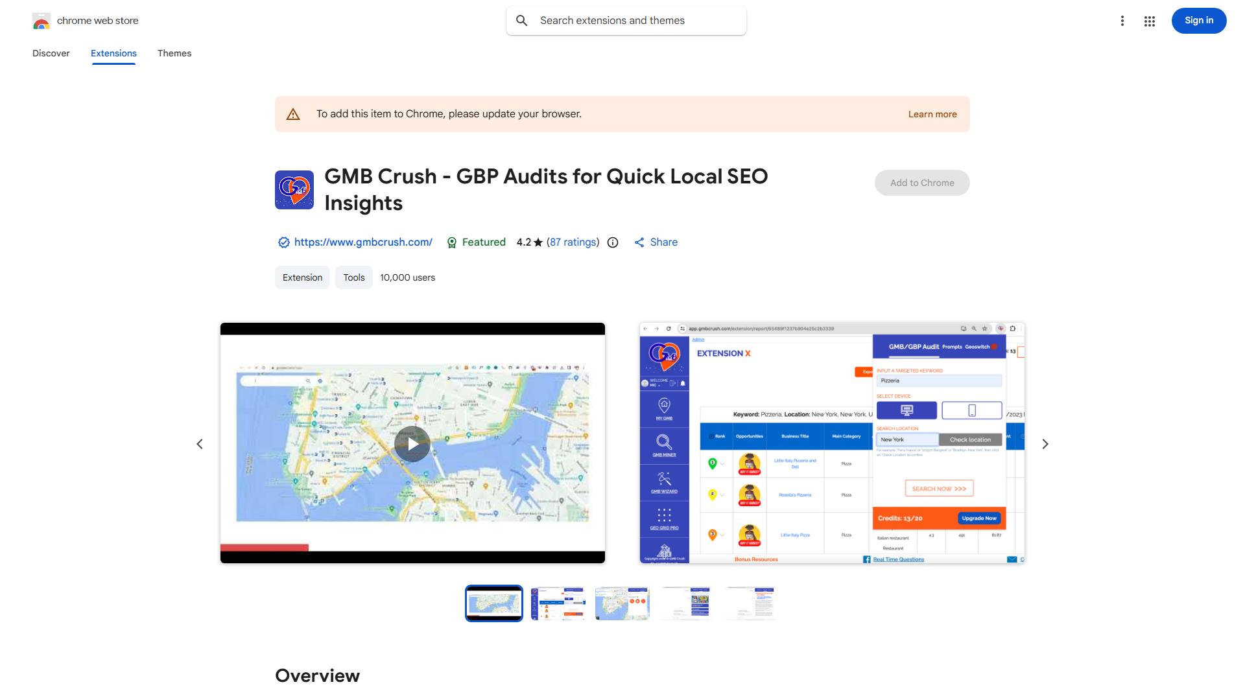Select the second screenshot thumbnail

click(558, 603)
